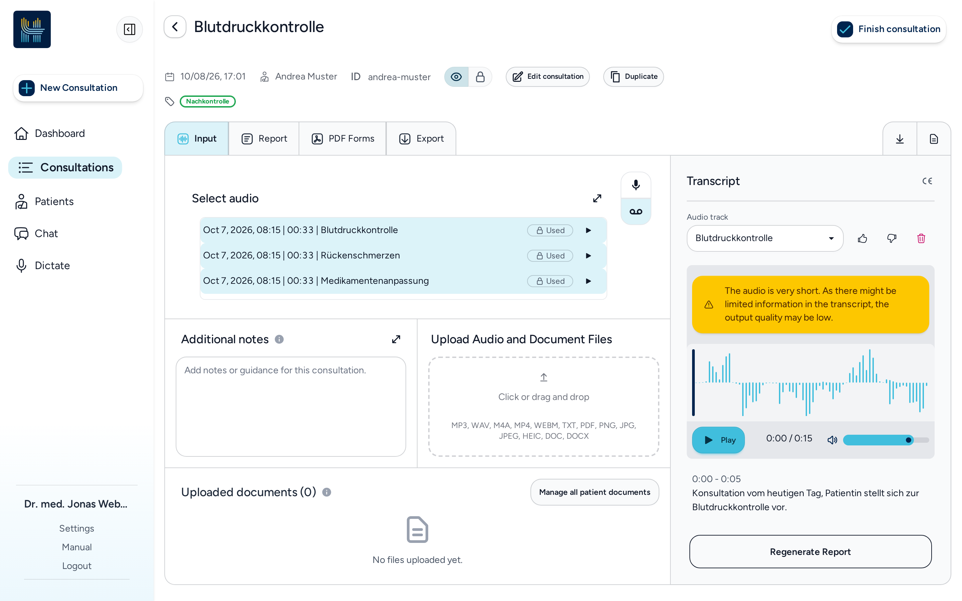Expand the Additional notes panel
The image size is (962, 601).
pos(396,339)
